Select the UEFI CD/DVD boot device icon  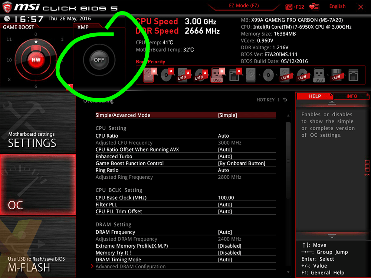click(167, 75)
